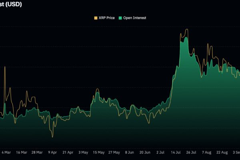Select the 20 Jun axis label
This screenshot has width=240, height=160.
tap(145, 152)
